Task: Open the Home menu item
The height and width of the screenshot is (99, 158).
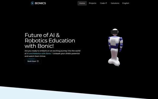Action: coord(82,3)
